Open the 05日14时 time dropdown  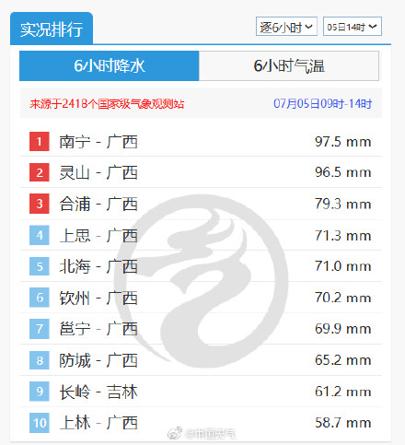pos(353,27)
